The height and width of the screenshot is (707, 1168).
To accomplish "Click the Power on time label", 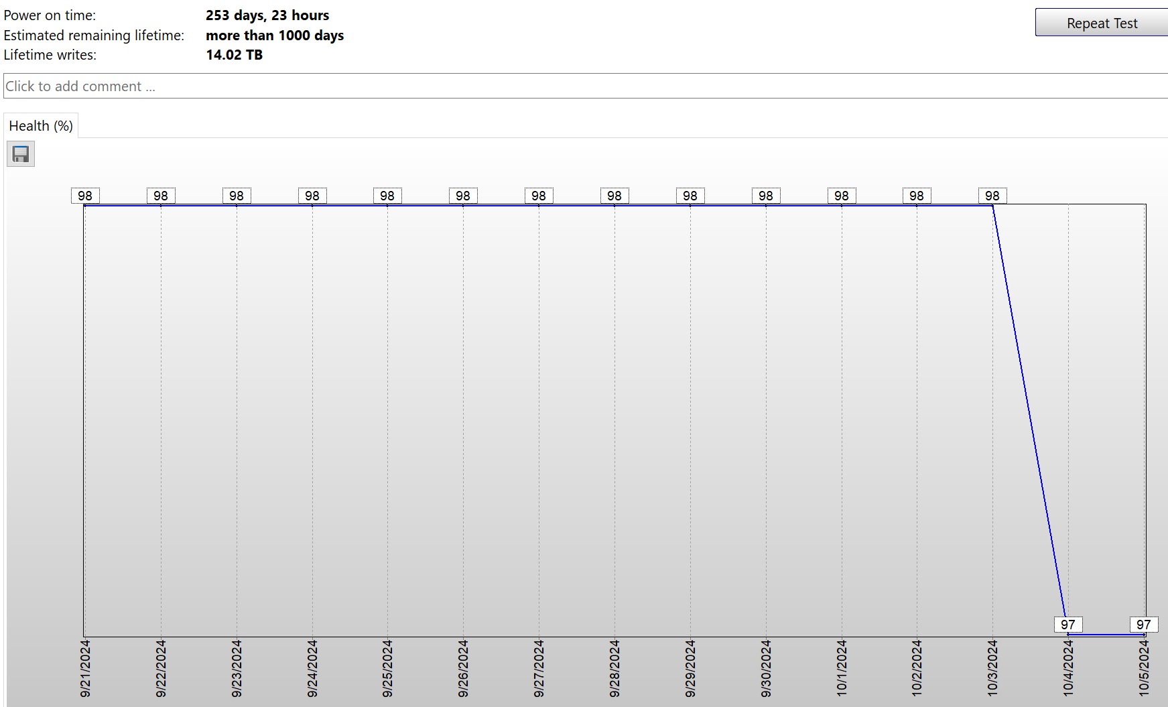I will coord(50,15).
